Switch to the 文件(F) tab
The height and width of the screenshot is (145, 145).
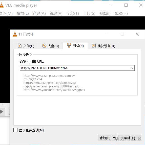[26, 46]
